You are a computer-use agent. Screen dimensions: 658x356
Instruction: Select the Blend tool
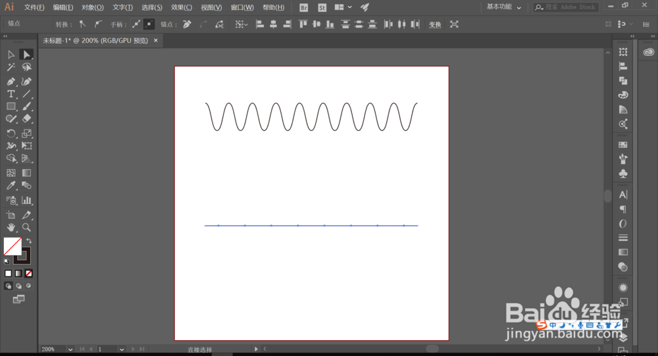pos(26,186)
